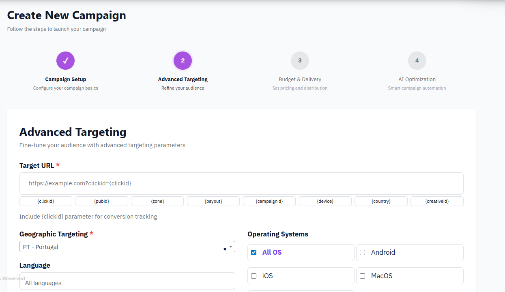Viewport: 505px width, 292px height.
Task: Open the Geographic Targeting dropdown arrow
Action: coord(231,246)
